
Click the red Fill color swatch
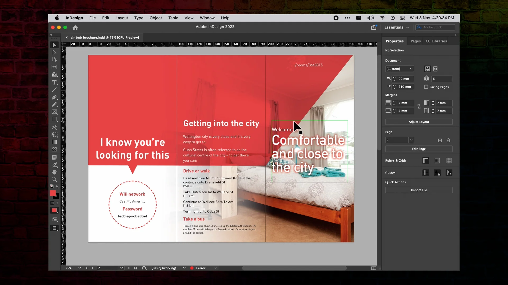pos(53,193)
